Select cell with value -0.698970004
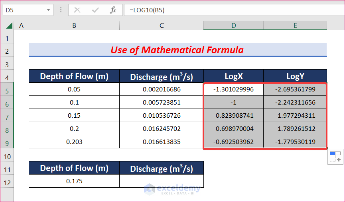Image resolution: width=345 pixels, height=202 pixels. click(233, 128)
